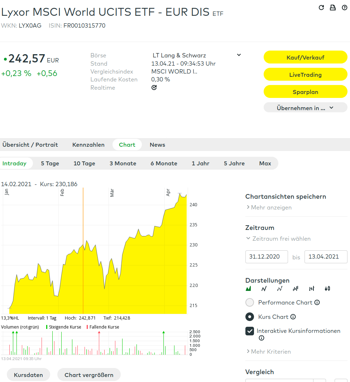Select the Performance Chart radio button
Viewport: 350px width, 382px height.
(x=250, y=302)
